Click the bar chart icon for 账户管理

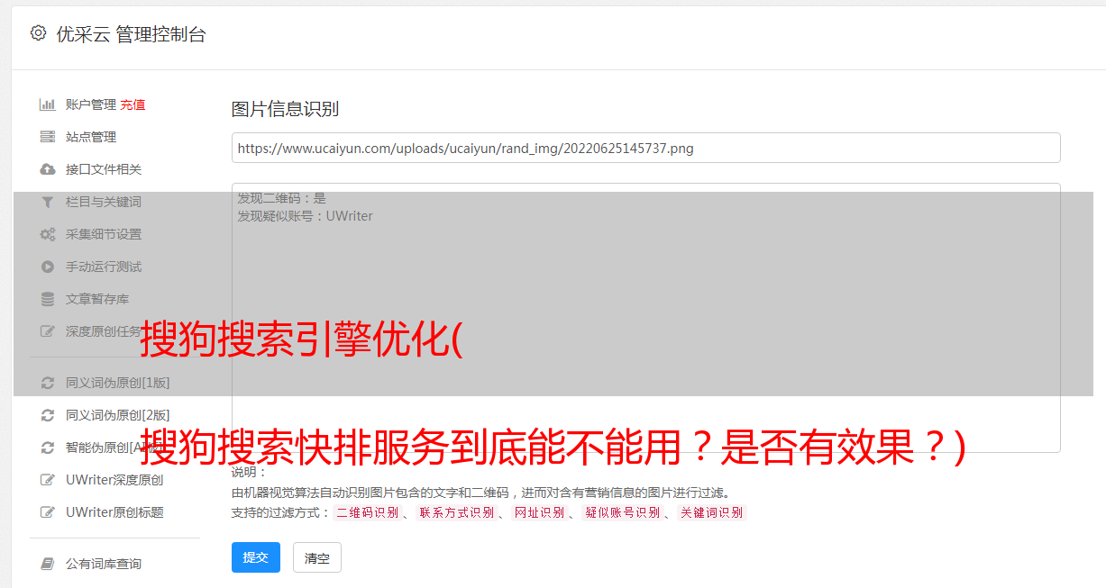(x=48, y=104)
